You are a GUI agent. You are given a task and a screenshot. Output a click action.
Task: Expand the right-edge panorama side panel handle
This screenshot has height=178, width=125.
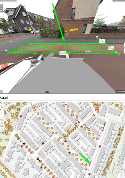(124, 48)
